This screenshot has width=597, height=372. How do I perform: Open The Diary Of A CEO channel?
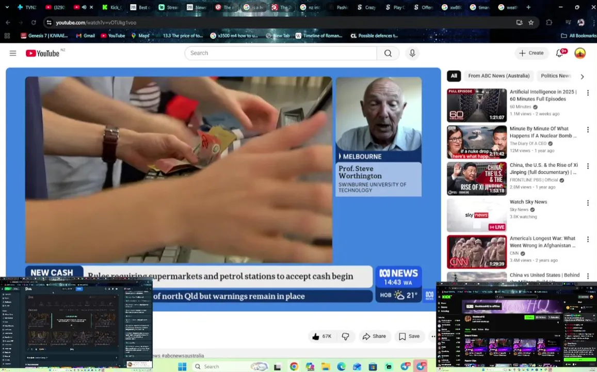click(528, 144)
